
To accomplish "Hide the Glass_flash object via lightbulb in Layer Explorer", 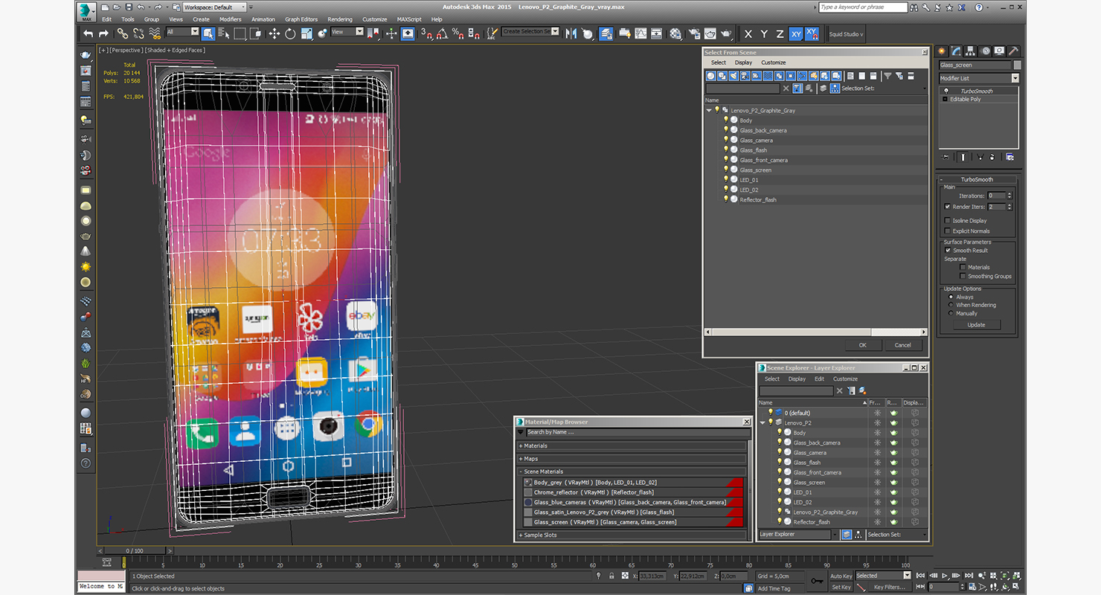I will coord(780,462).
